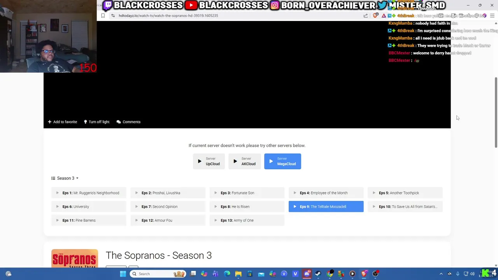Select server AKCloud
This screenshot has width=498, height=280.
tap(244, 161)
